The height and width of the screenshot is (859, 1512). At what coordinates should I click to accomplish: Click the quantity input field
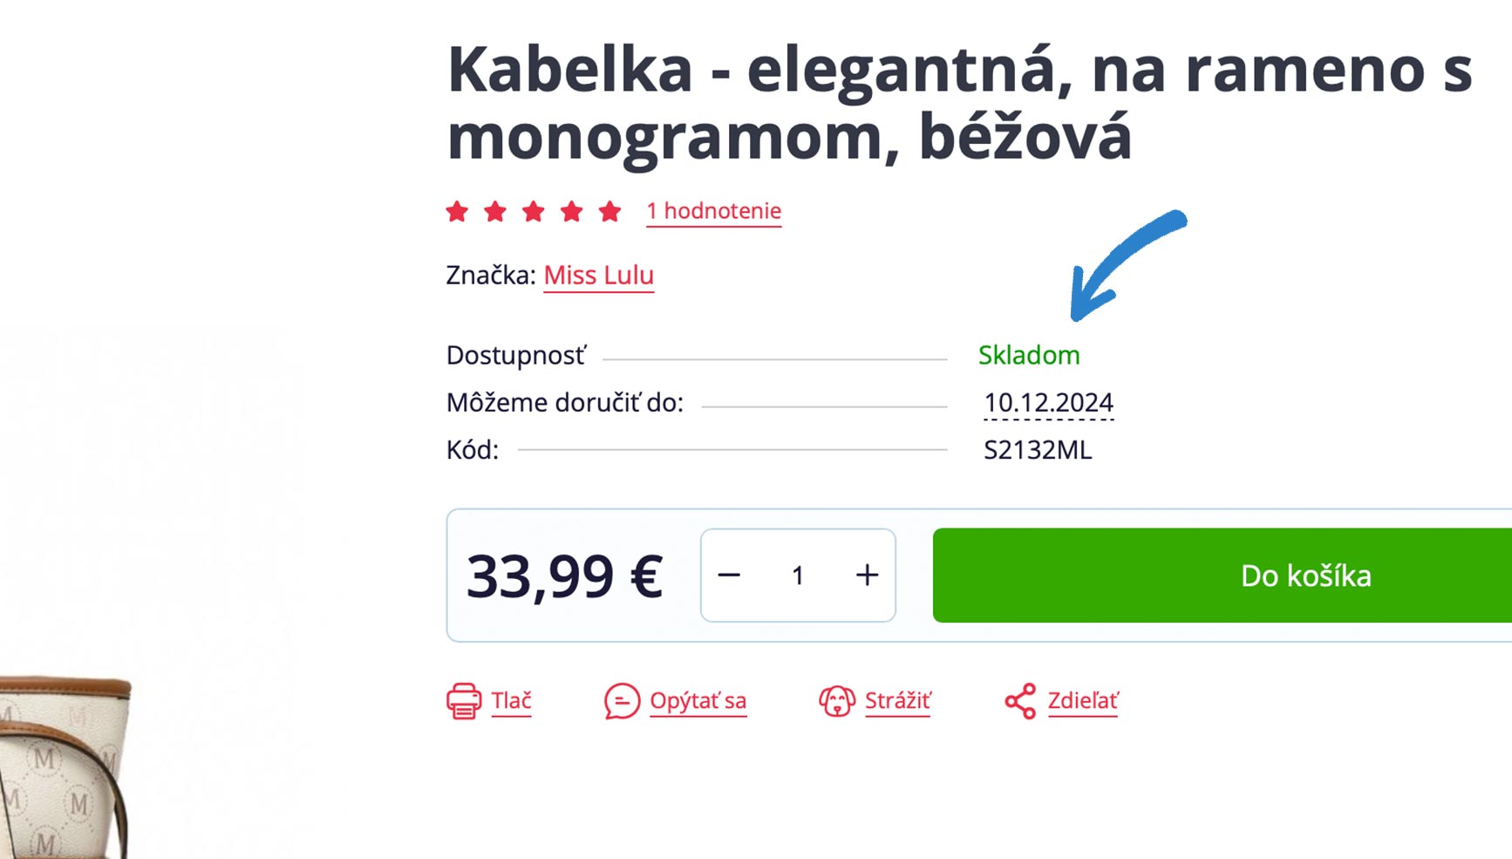[x=798, y=575]
